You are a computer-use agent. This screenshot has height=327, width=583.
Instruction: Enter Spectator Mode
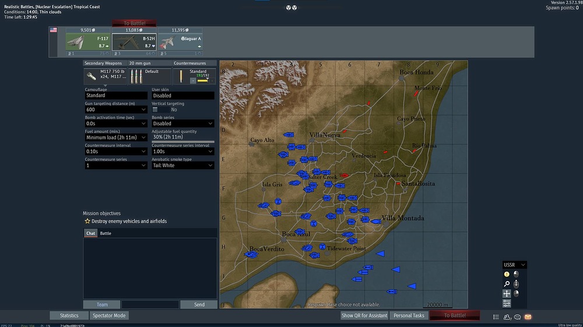(109, 315)
